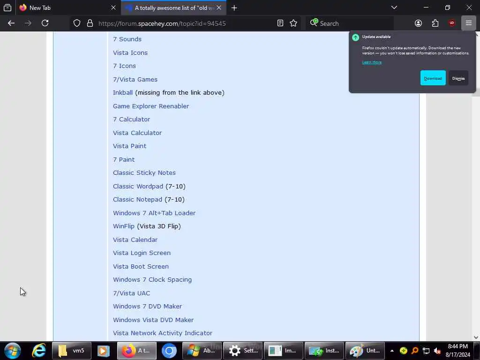Open Windows 7 Clock Spacing link
The height and width of the screenshot is (360, 480).
(152, 279)
